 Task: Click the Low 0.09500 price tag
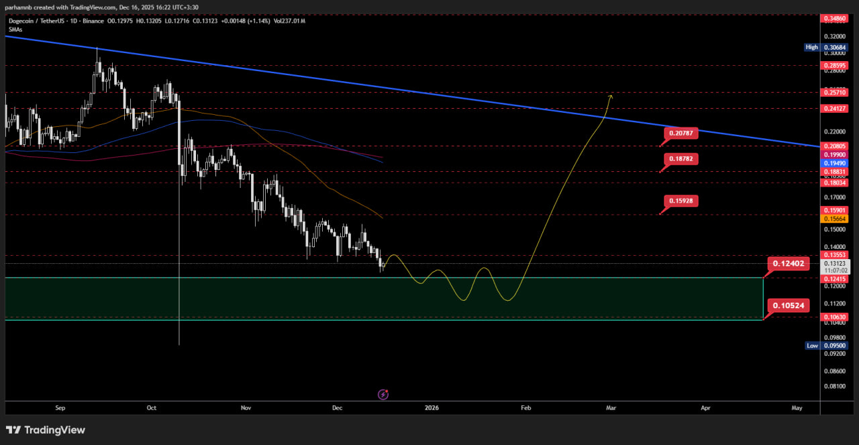tap(825, 346)
